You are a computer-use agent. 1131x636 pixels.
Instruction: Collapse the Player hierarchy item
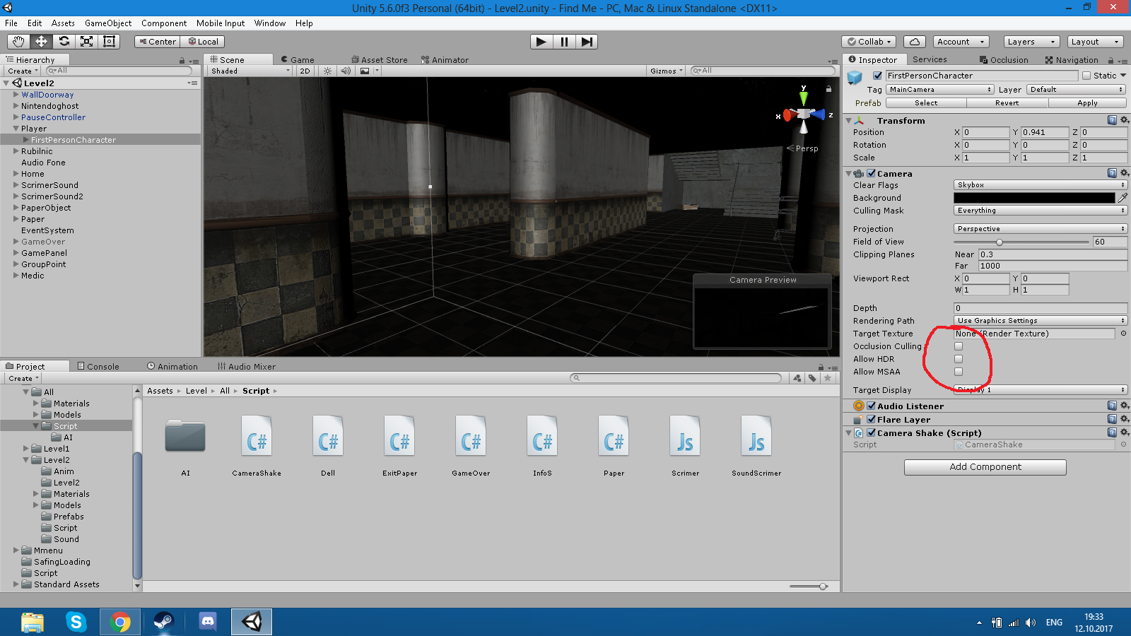16,129
